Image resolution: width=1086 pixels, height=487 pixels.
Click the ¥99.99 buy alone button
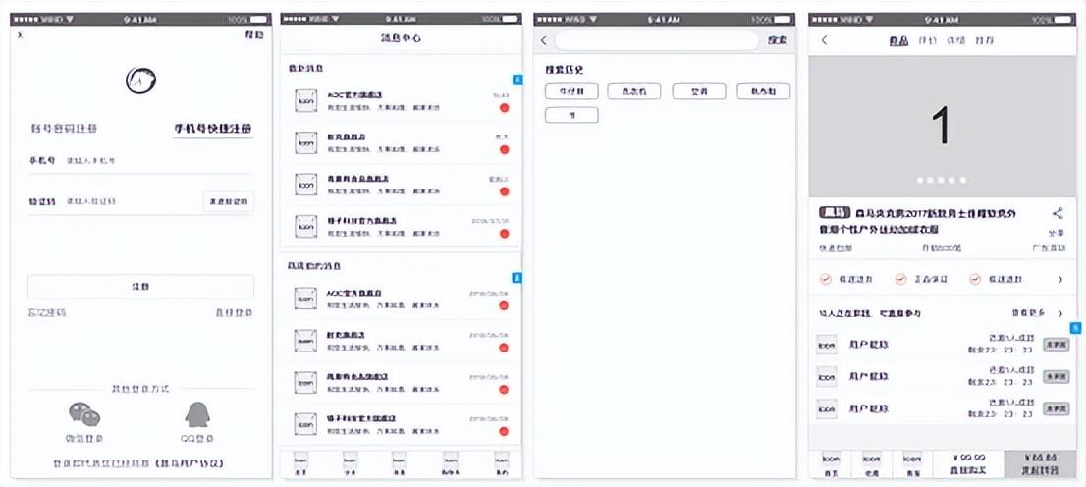click(967, 464)
